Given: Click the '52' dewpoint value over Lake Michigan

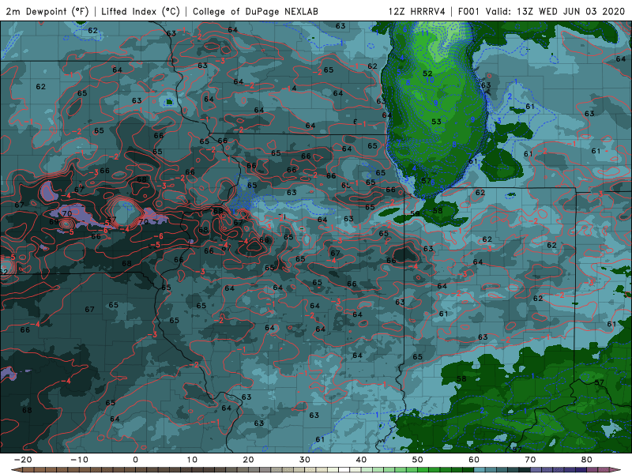Looking at the screenshot, I should (427, 73).
